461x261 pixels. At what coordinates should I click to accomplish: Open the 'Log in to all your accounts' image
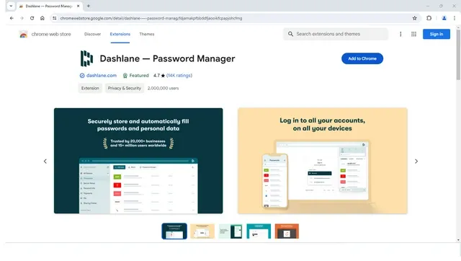[x=323, y=161]
